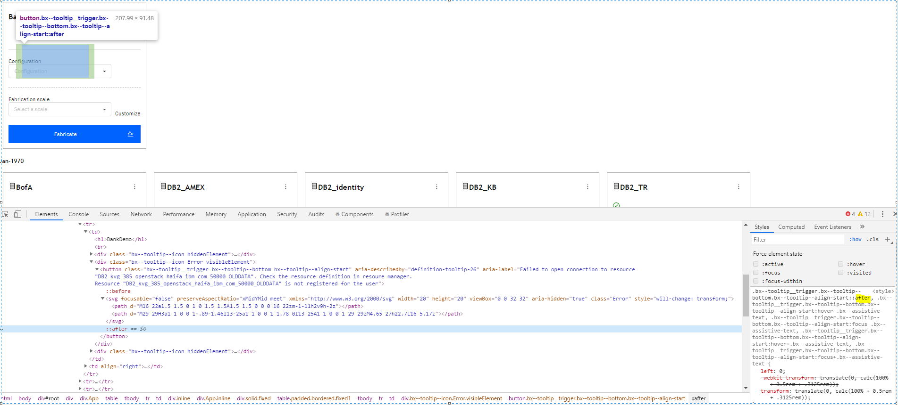Switch to the Event Listeners tab
This screenshot has width=898, height=405.
(x=832, y=227)
